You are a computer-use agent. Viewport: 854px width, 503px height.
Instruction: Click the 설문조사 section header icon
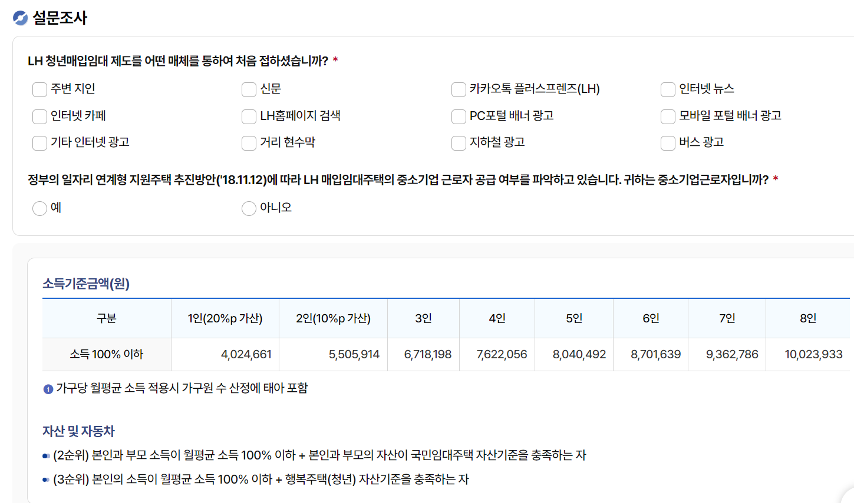[21, 18]
